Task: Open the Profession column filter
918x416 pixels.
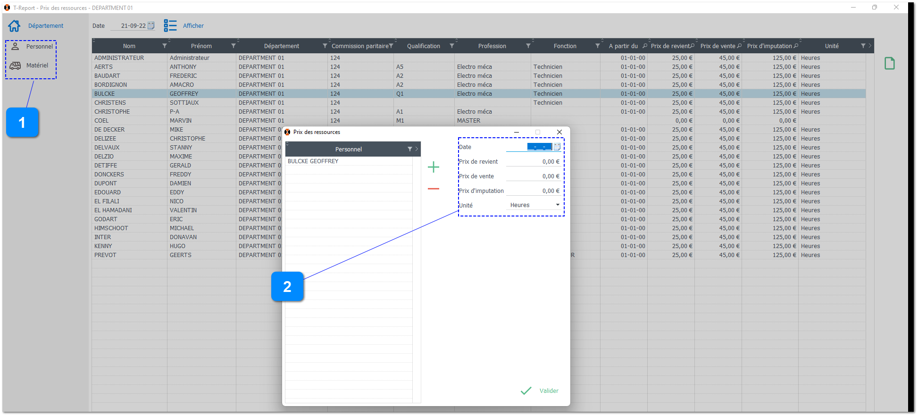Action: 528,46
